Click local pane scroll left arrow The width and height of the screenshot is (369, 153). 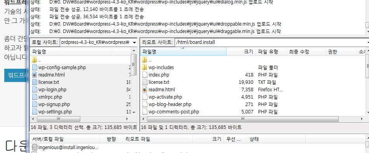[x=33, y=119]
